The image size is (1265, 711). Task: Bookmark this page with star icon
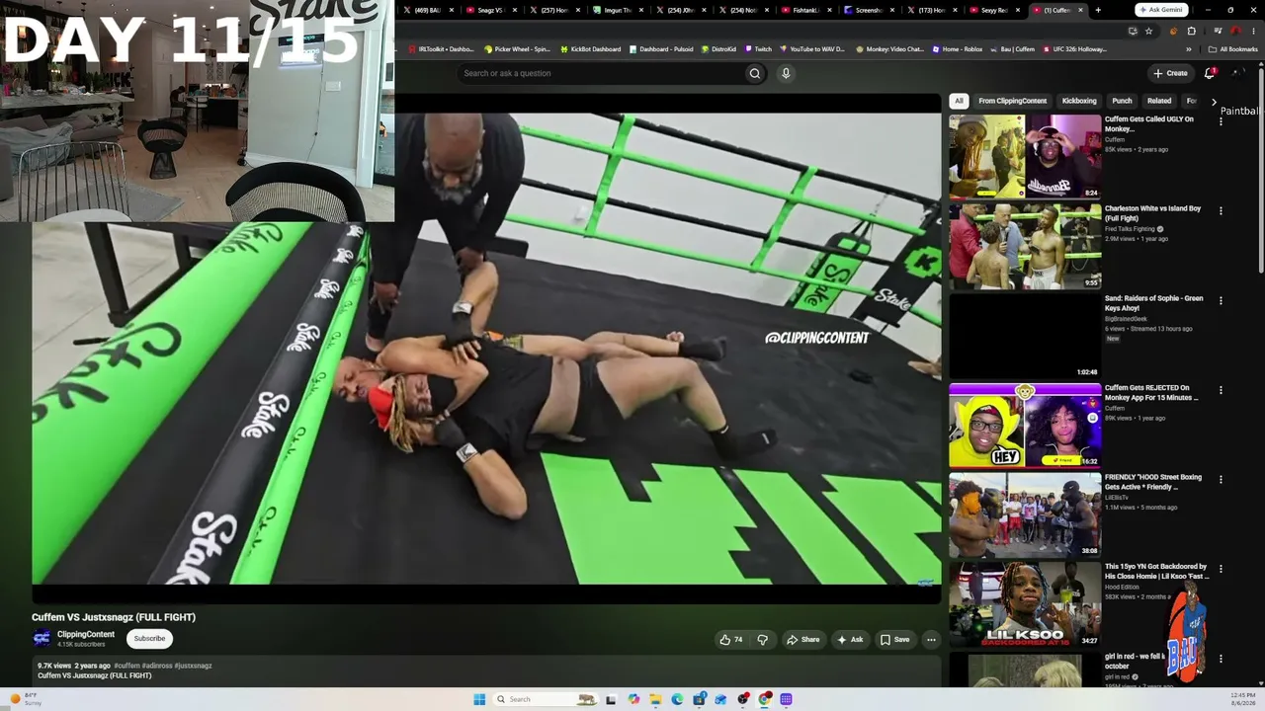coord(1148,31)
